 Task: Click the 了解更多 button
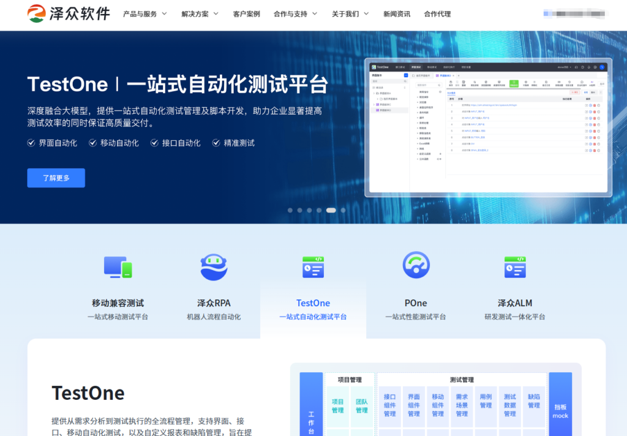[56, 178]
